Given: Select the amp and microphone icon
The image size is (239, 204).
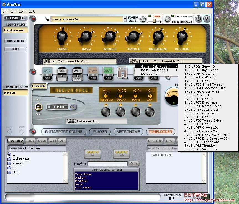Looking at the screenshot, I should pyautogui.click(x=123, y=73).
